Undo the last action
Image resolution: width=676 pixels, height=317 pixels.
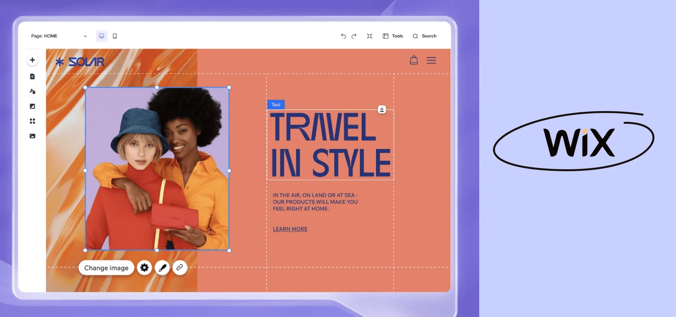pyautogui.click(x=343, y=36)
